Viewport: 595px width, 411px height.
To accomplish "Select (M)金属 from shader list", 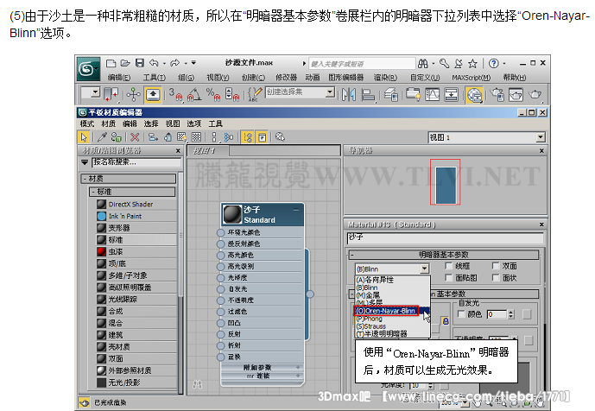I will coord(393,295).
